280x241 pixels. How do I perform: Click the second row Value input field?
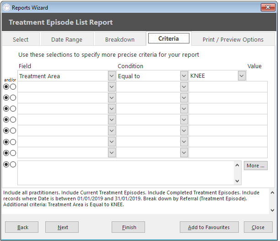(x=228, y=87)
